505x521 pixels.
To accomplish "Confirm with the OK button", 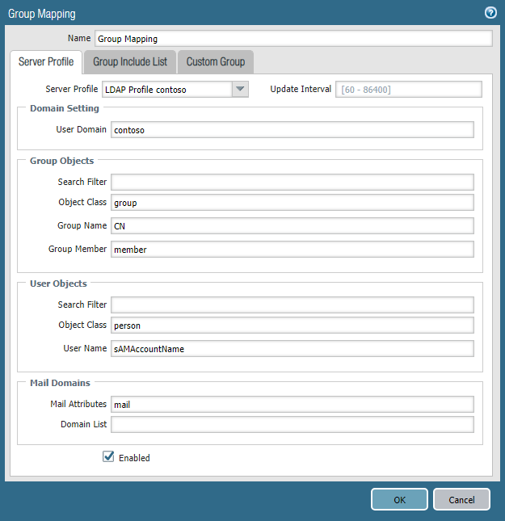I will click(399, 499).
